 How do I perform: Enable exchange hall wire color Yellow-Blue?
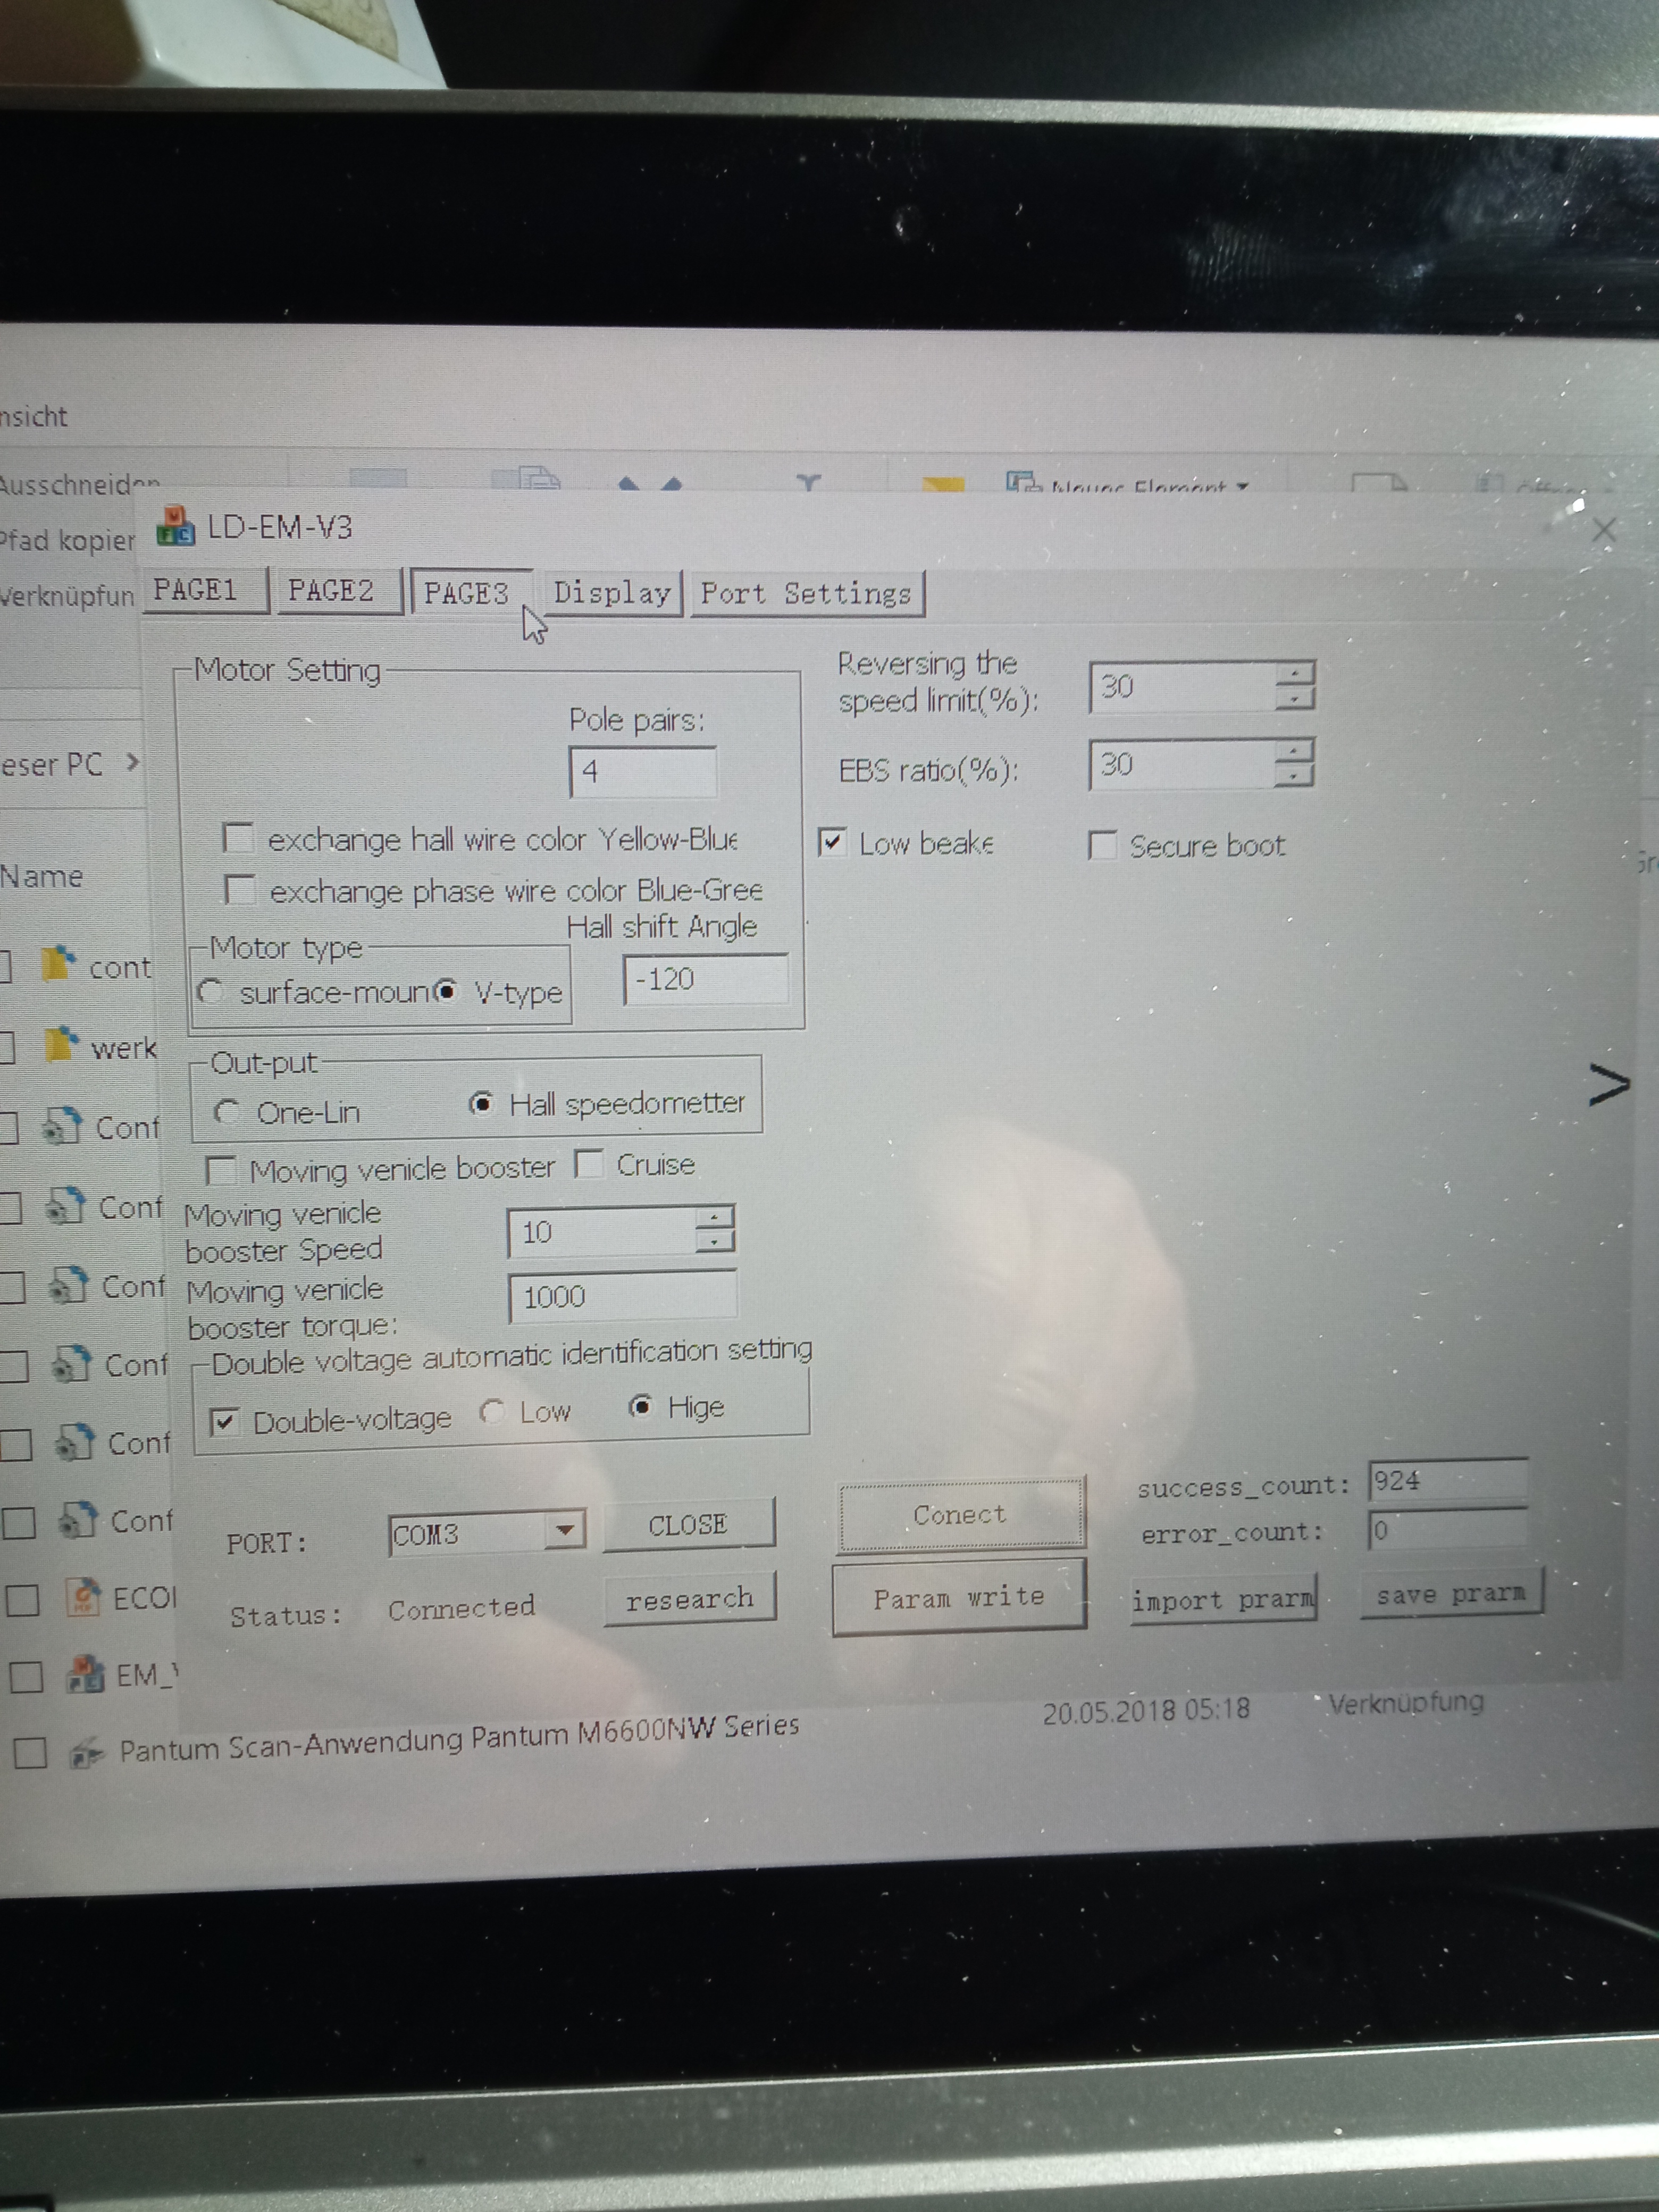238,837
